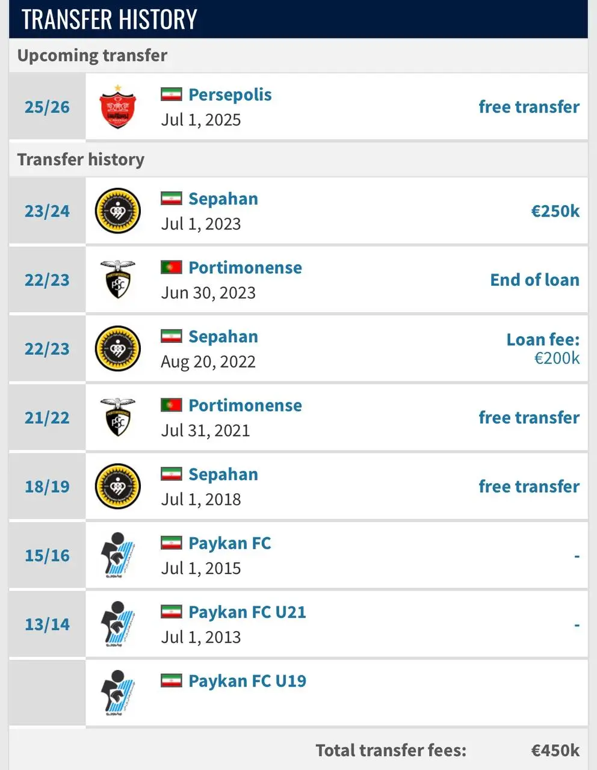Open the Paykan FC U19 link
Screen dimensions: 597x770
(x=247, y=681)
